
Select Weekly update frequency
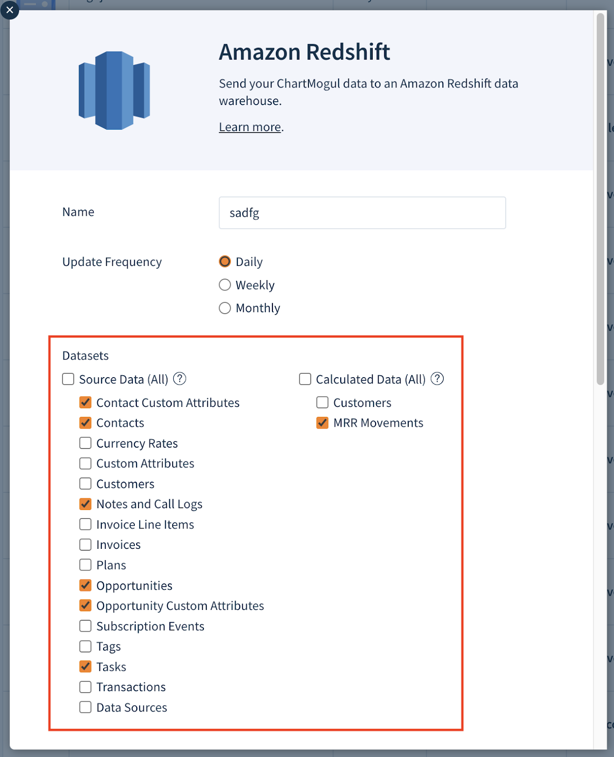225,285
